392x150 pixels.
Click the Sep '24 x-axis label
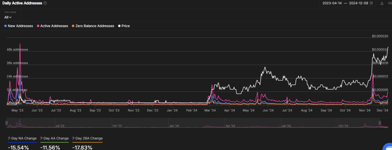pyautogui.click(x=326, y=110)
